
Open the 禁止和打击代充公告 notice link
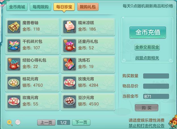click(x=147, y=126)
